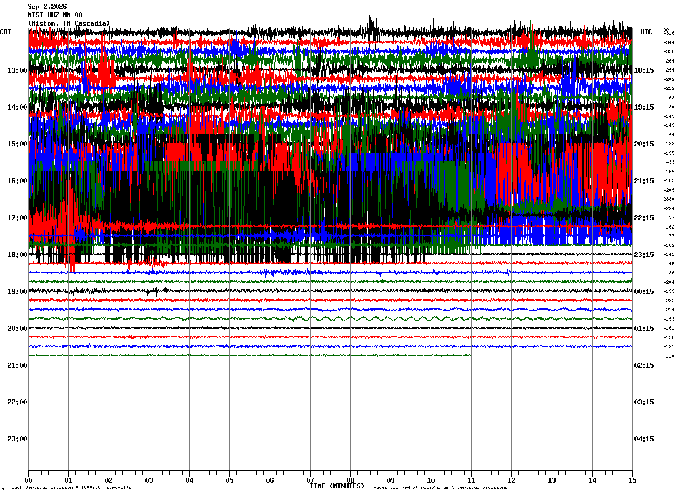Select the minute 07 tick label
This screenshot has height=495, width=677.
click(x=310, y=480)
